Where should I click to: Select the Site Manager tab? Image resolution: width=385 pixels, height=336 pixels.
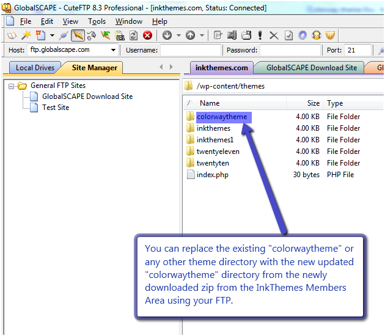(x=95, y=68)
